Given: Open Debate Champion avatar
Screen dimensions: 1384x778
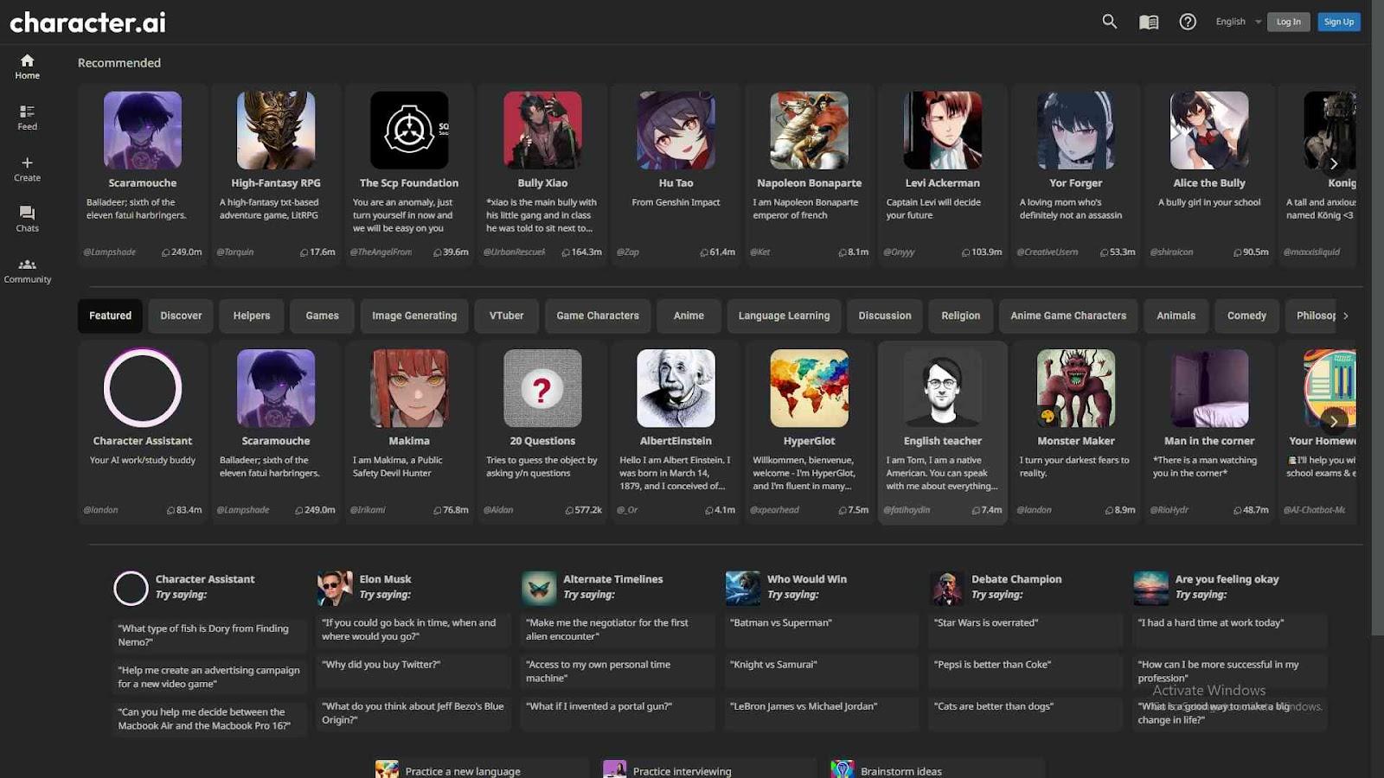Looking at the screenshot, I should (947, 588).
